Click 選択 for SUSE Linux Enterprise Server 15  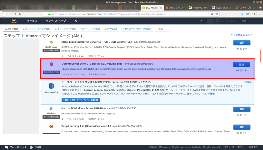tap(242, 43)
